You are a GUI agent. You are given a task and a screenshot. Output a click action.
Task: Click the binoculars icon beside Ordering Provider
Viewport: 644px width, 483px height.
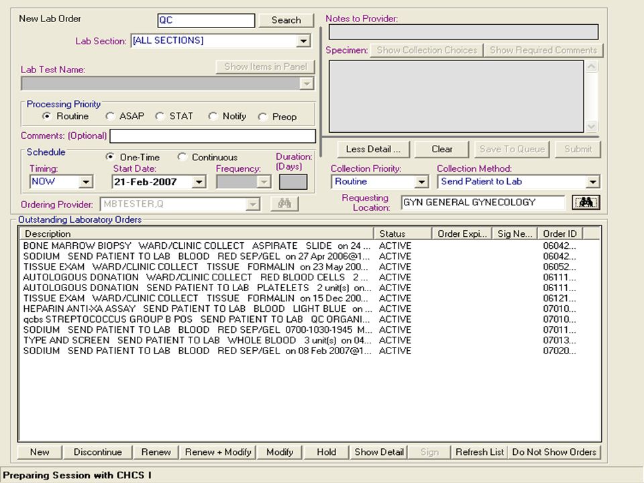[284, 203]
